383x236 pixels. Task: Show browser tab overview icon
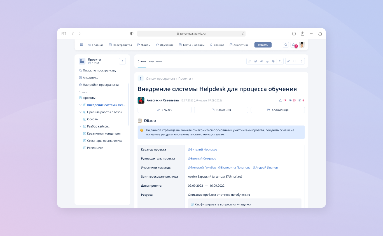point(320,34)
